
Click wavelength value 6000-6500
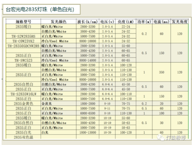pos(88,113)
